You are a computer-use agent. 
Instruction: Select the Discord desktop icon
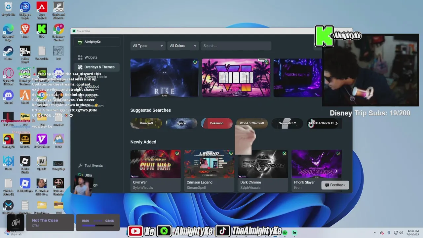8,97
